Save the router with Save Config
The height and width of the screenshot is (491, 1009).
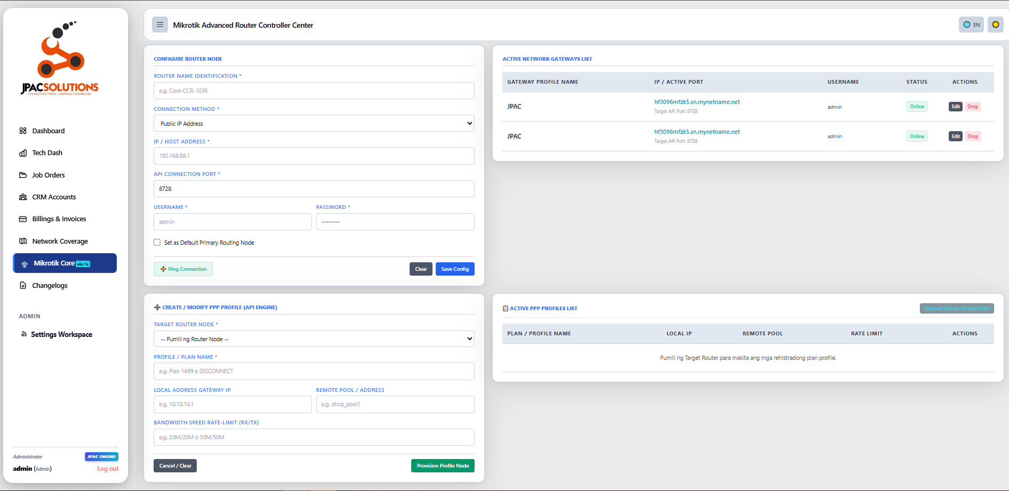click(x=455, y=269)
